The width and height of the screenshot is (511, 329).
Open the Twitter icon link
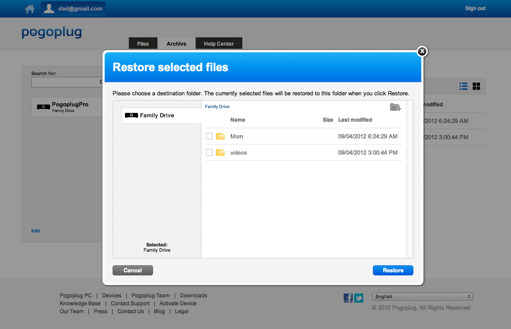359,298
